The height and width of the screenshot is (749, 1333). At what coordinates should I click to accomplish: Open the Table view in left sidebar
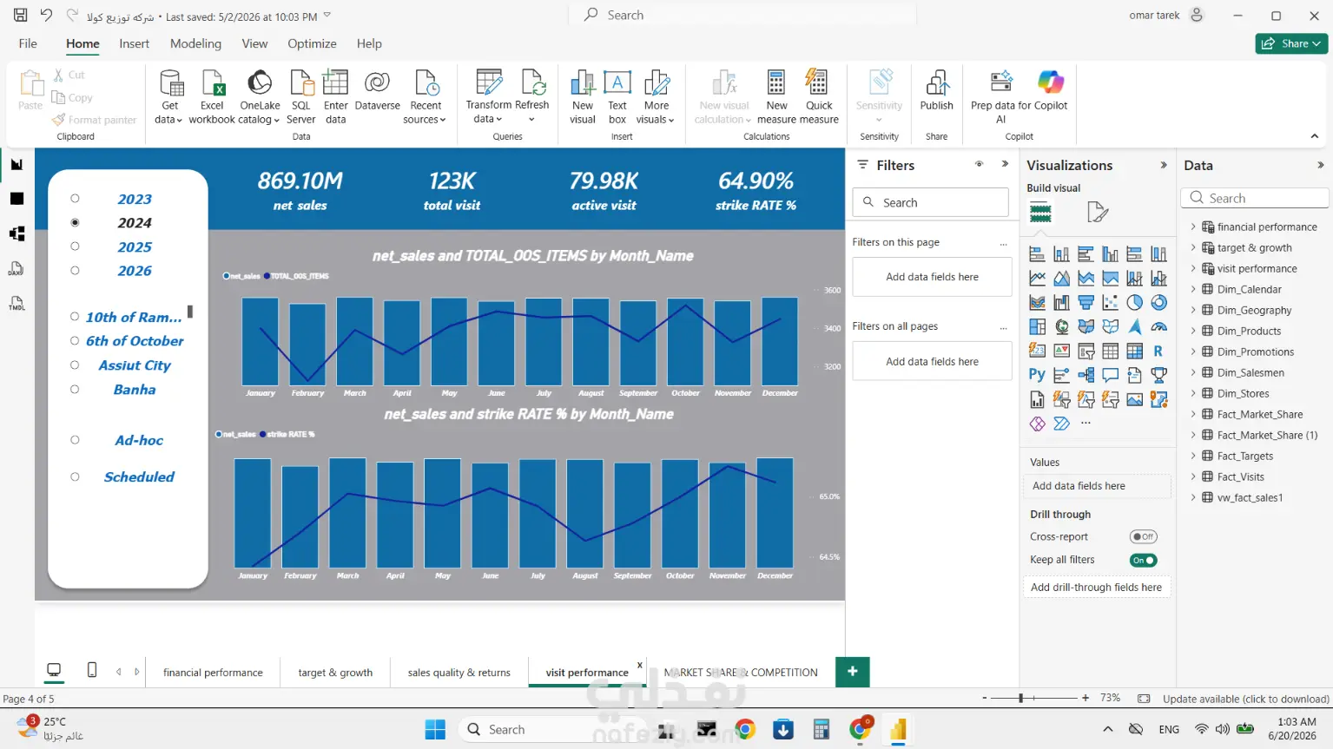pyautogui.click(x=16, y=199)
